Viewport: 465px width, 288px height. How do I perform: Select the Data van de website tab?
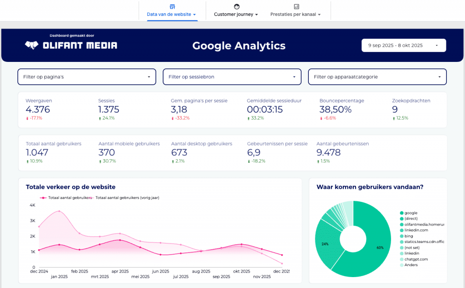(171, 15)
